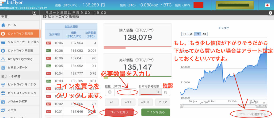
Task: Add +0.1 BTC to quantity
Action: pyautogui.click(x=128, y=102)
